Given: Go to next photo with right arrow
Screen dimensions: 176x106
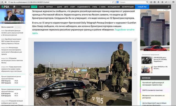Looking at the screenshot, I should pyautogui.click(x=135, y=74).
